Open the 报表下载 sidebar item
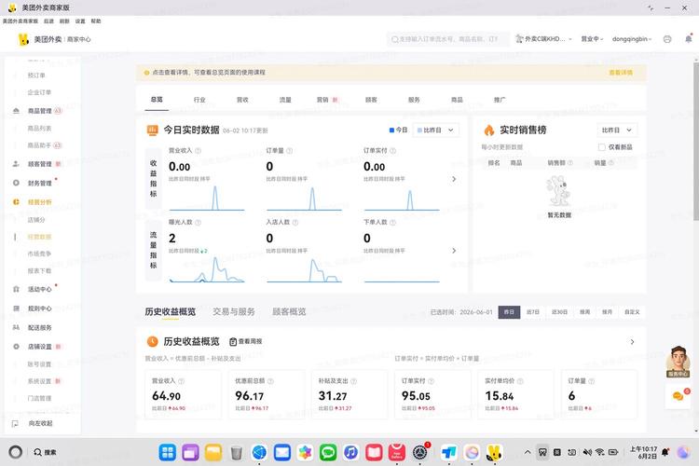The image size is (699, 466). click(x=40, y=271)
